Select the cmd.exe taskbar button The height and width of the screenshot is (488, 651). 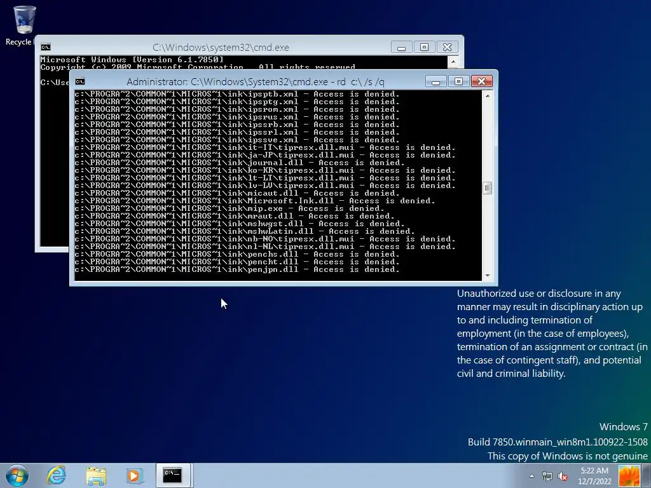(173, 475)
